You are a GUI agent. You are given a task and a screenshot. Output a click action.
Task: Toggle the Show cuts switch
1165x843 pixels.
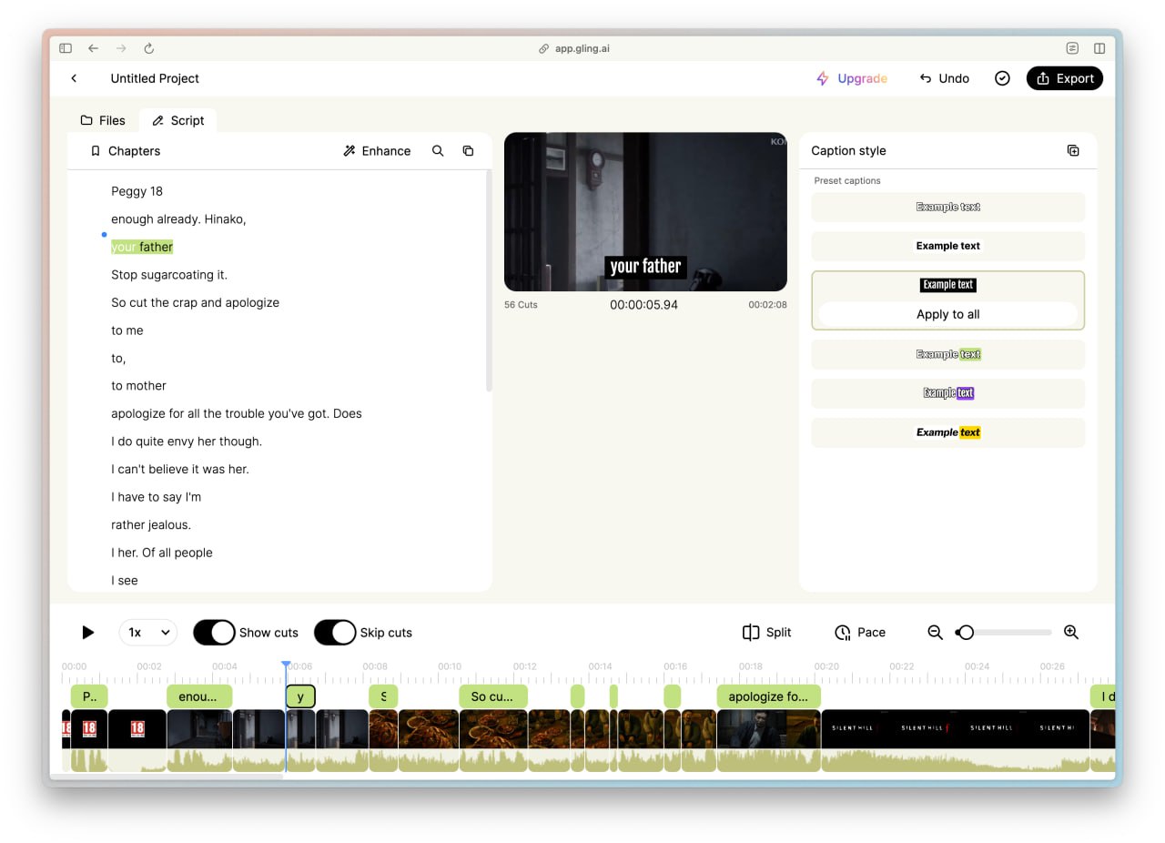tap(215, 633)
